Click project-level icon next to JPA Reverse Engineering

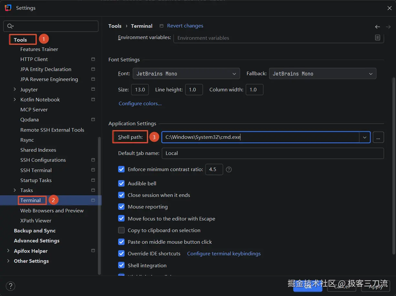[93, 79]
